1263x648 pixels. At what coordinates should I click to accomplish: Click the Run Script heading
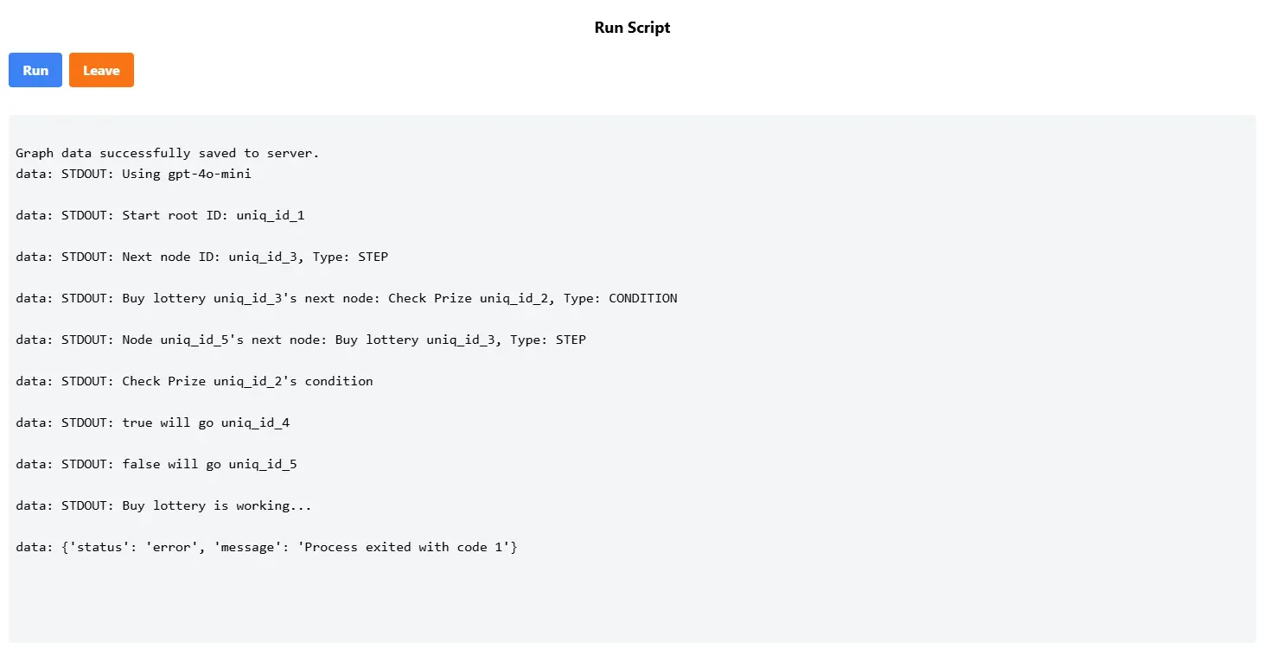pyautogui.click(x=632, y=28)
